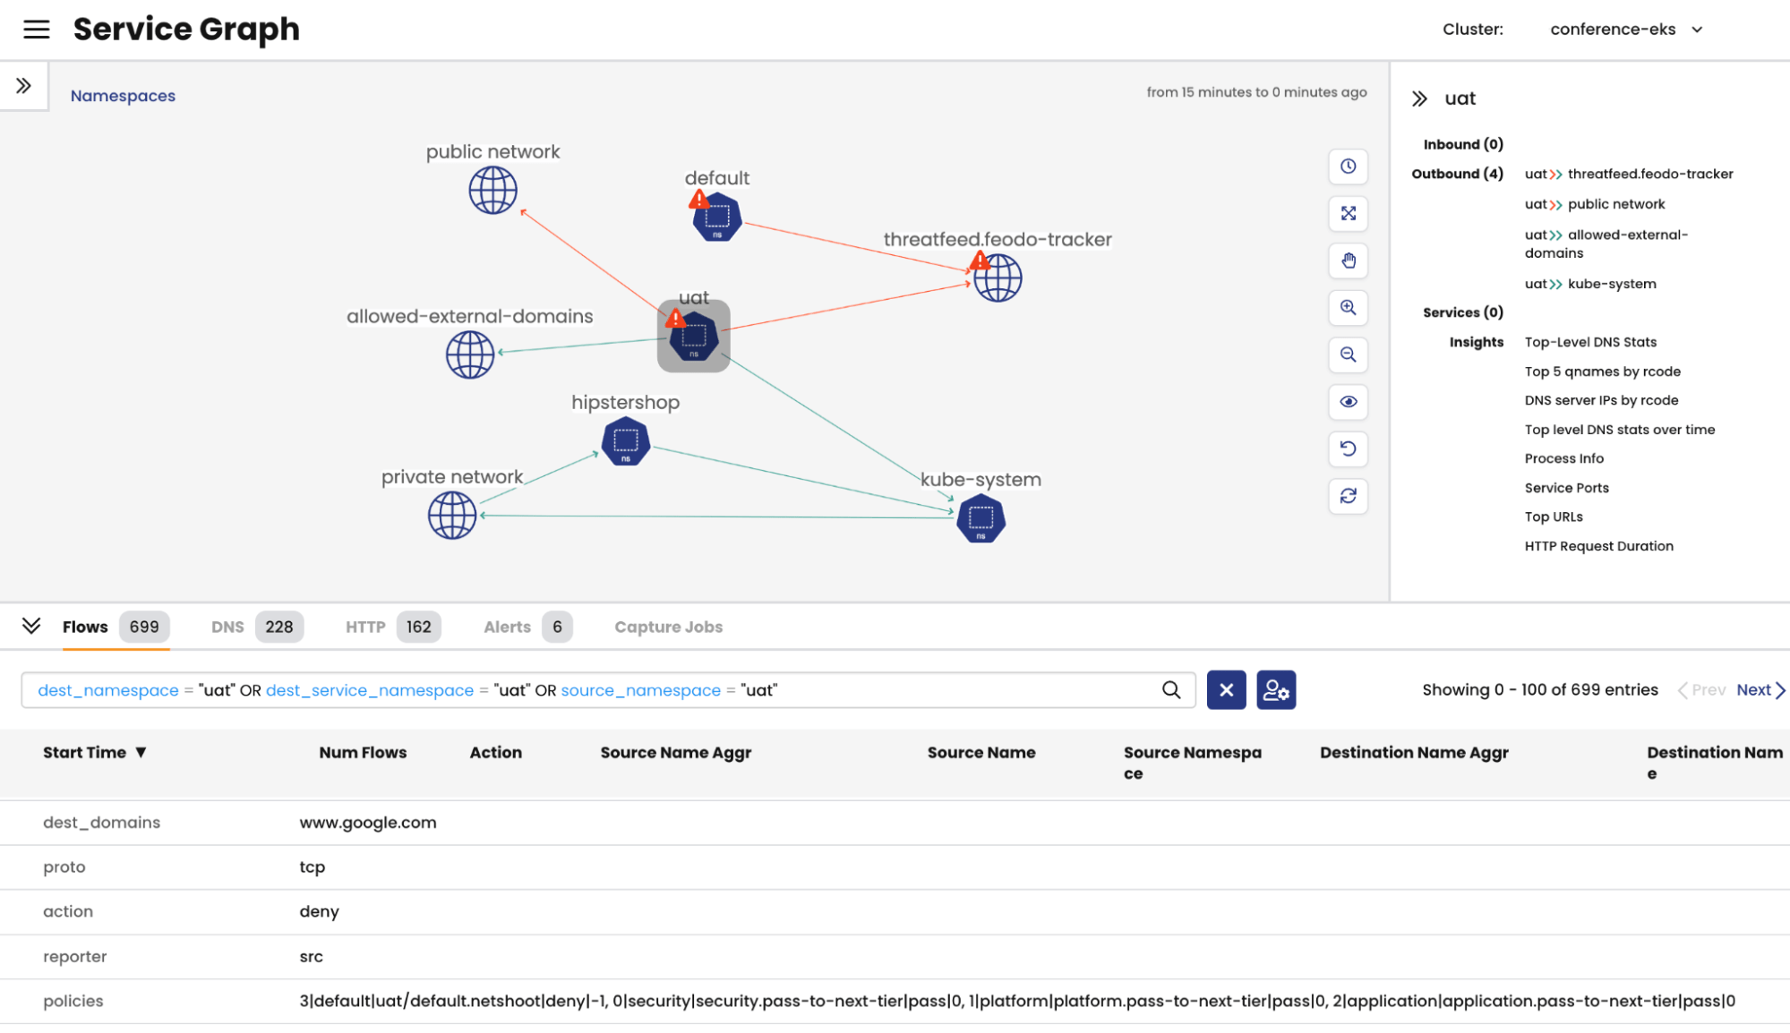The width and height of the screenshot is (1790, 1033).
Task: Click the Services (0) label
Action: tap(1462, 312)
